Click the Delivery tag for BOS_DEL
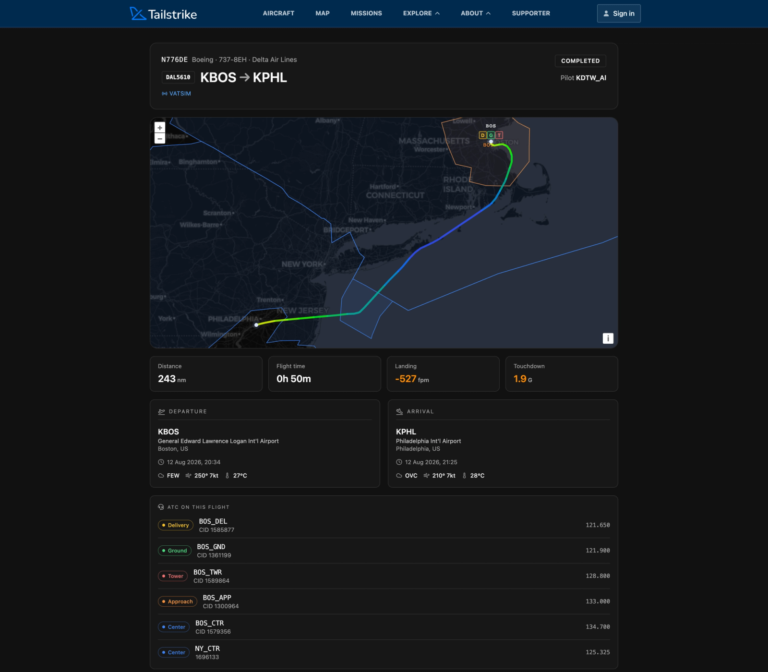 click(x=176, y=525)
